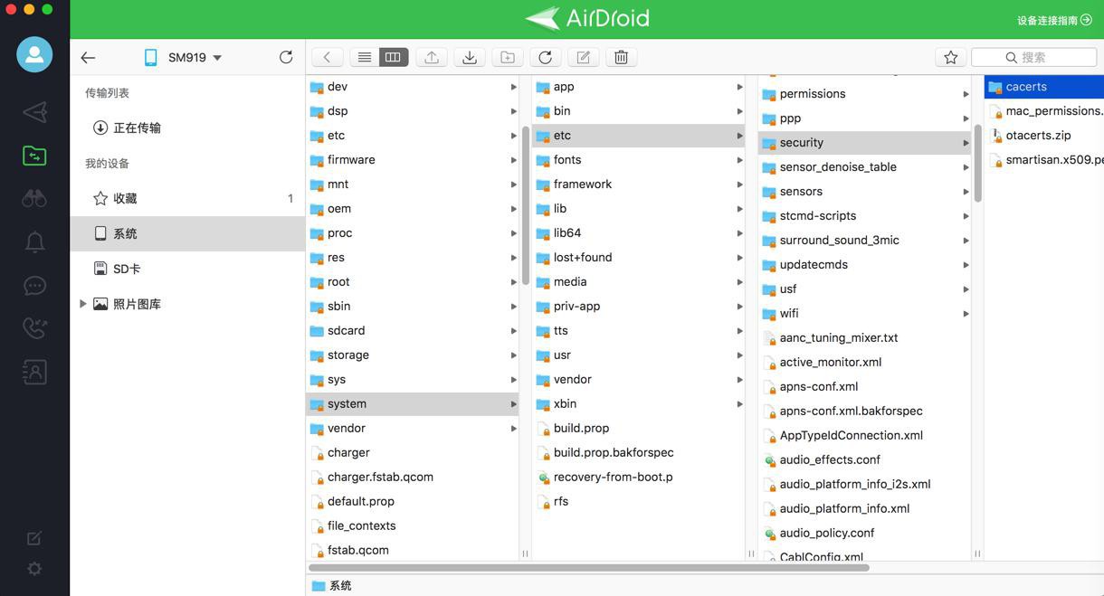Switch to column view
Viewport: 1104px width, 596px height.
(394, 57)
